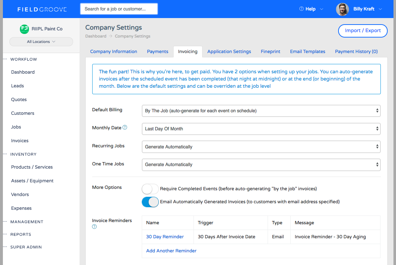Viewport: 396px width, 265px height.
Task: Click the FieldGroove logo
Action: 42,9
